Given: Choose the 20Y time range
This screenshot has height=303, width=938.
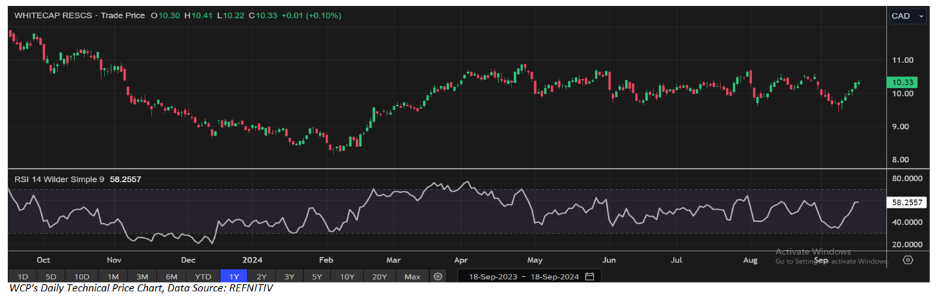Looking at the screenshot, I should [x=379, y=277].
